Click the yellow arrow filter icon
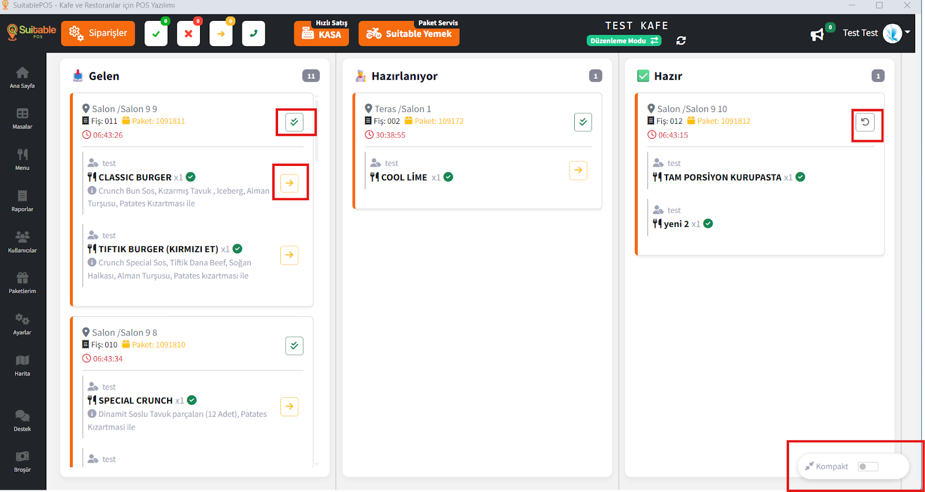The width and height of the screenshot is (925, 492). pos(221,34)
